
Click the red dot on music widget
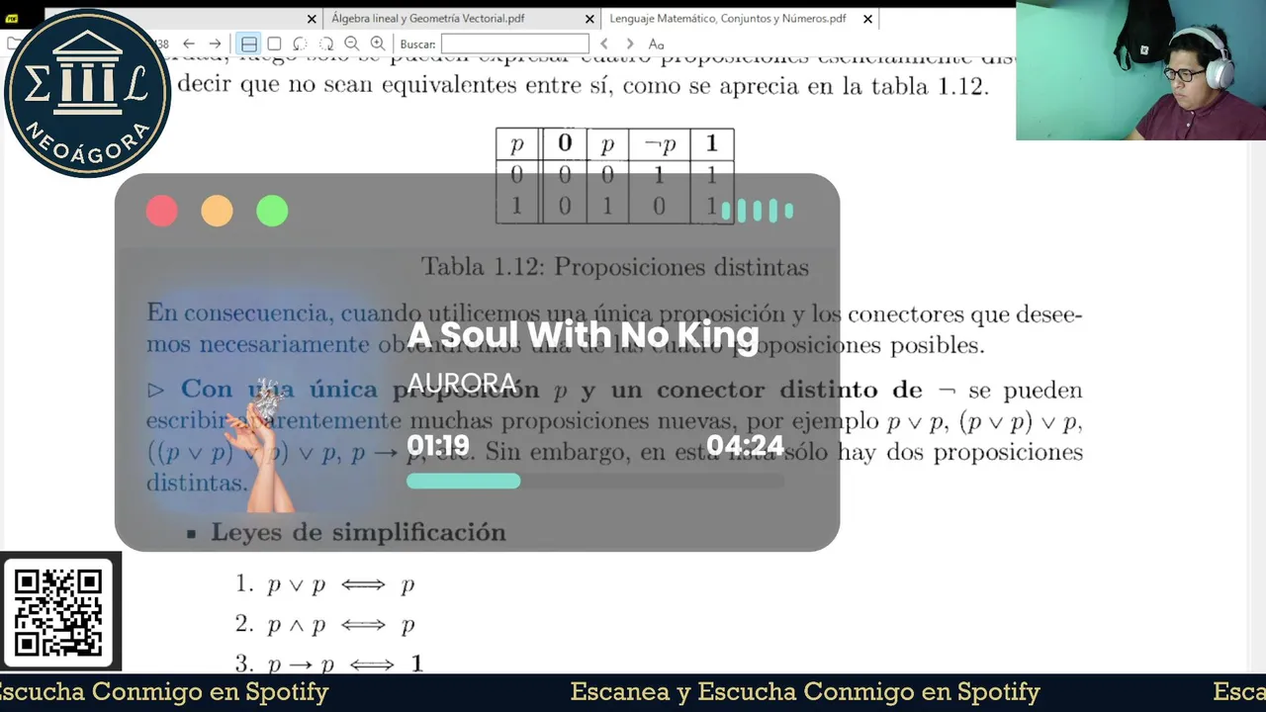coord(161,211)
